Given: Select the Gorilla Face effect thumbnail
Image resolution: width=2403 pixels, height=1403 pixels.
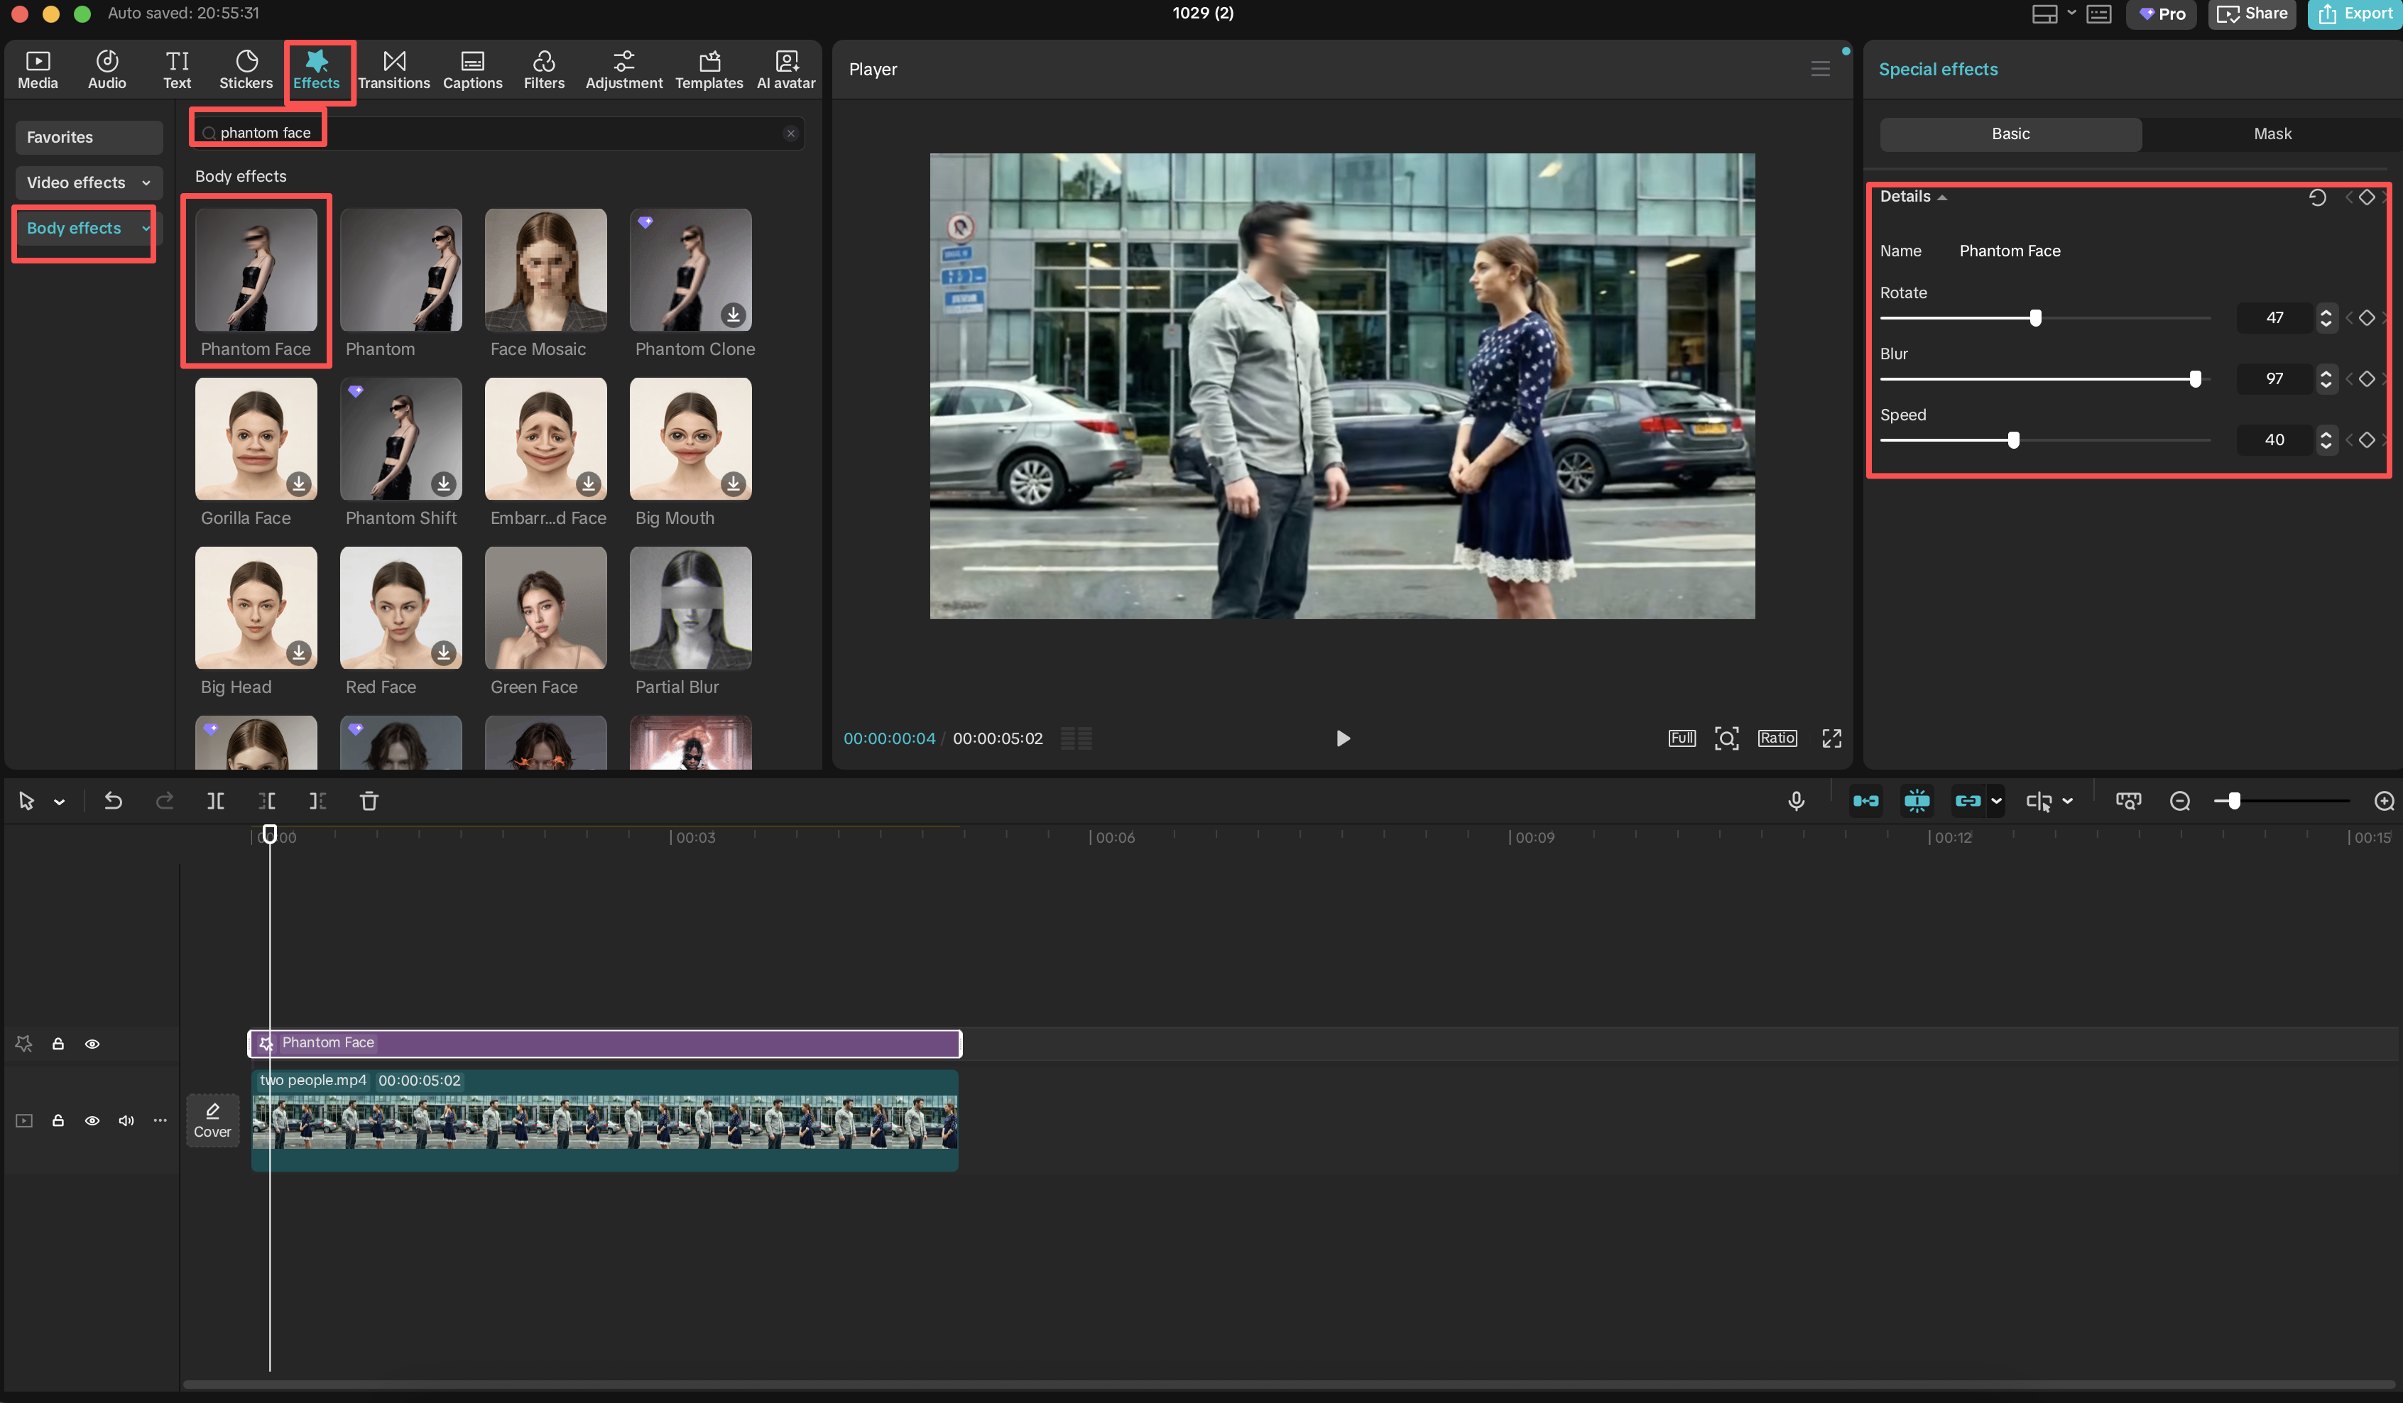Looking at the screenshot, I should 256,439.
